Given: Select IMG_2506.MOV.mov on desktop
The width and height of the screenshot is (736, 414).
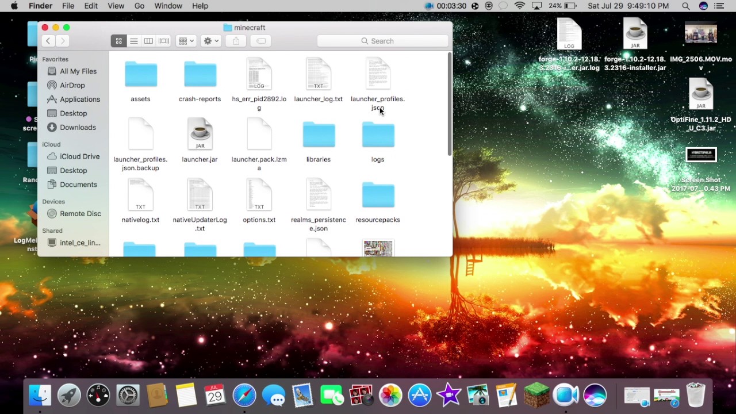Looking at the screenshot, I should (701, 33).
